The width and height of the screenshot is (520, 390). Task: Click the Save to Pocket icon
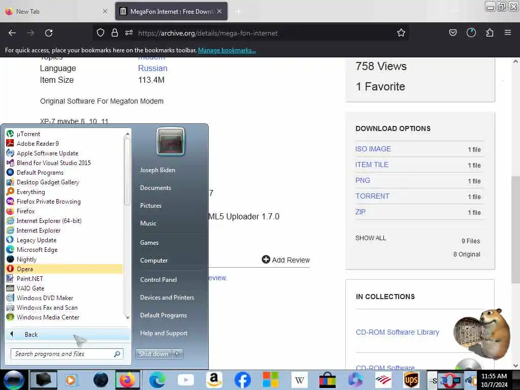tap(452, 32)
